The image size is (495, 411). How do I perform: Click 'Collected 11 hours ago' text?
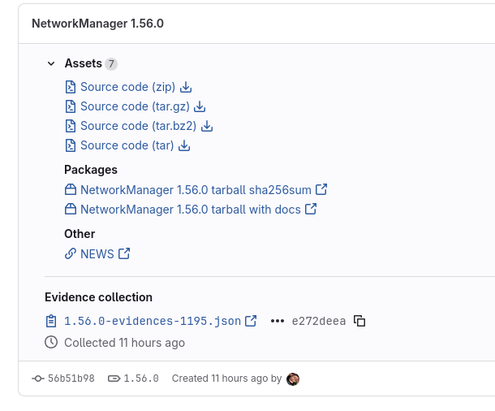click(x=124, y=343)
